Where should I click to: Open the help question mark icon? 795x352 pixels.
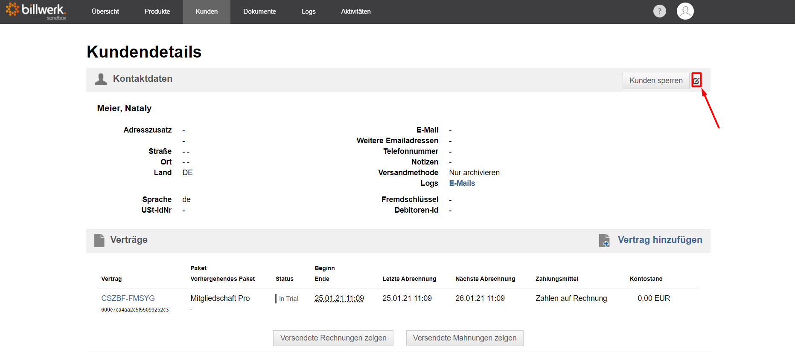pyautogui.click(x=659, y=11)
